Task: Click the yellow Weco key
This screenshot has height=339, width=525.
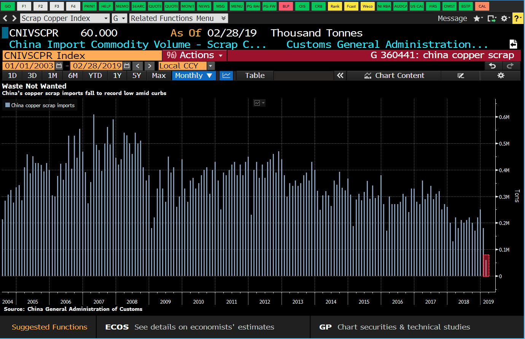Action: 367,6
